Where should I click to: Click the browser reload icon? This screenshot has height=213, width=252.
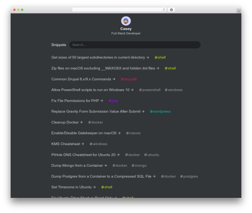point(164,10)
